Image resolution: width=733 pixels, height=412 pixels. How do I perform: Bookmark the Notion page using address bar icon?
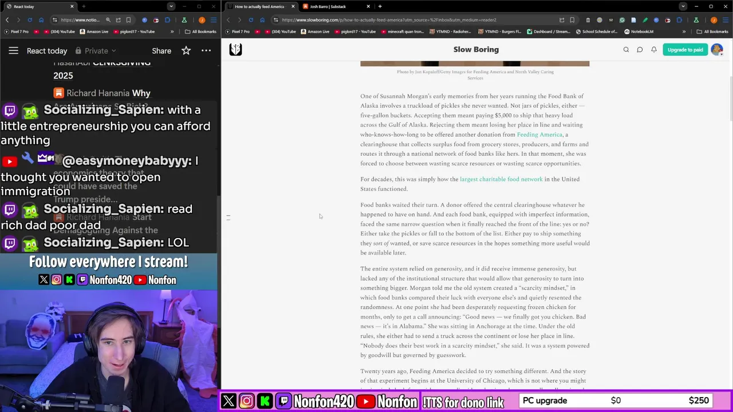128,20
